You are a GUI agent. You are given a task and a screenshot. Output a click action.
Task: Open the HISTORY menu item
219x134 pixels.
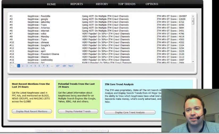coord(102,4)
